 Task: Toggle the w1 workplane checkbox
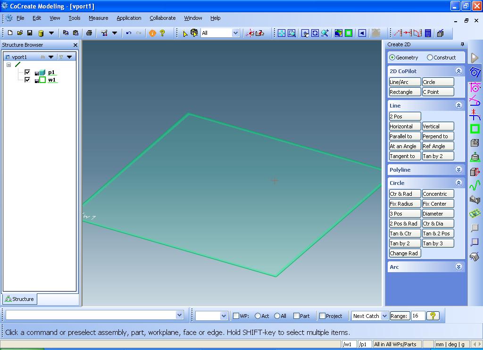[x=27, y=80]
